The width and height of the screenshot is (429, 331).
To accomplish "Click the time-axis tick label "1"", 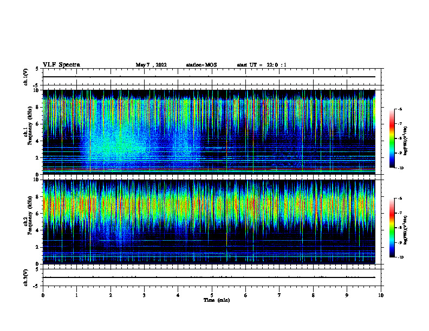I will [76, 295].
